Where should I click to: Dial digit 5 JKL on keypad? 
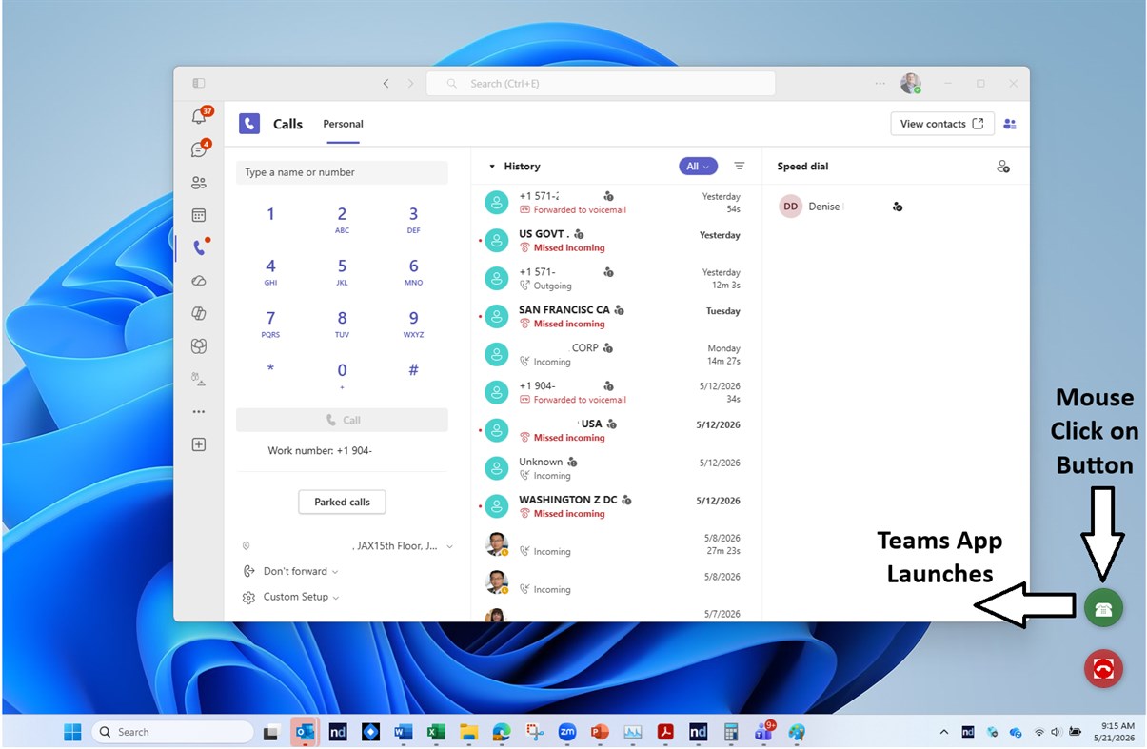pyautogui.click(x=342, y=271)
